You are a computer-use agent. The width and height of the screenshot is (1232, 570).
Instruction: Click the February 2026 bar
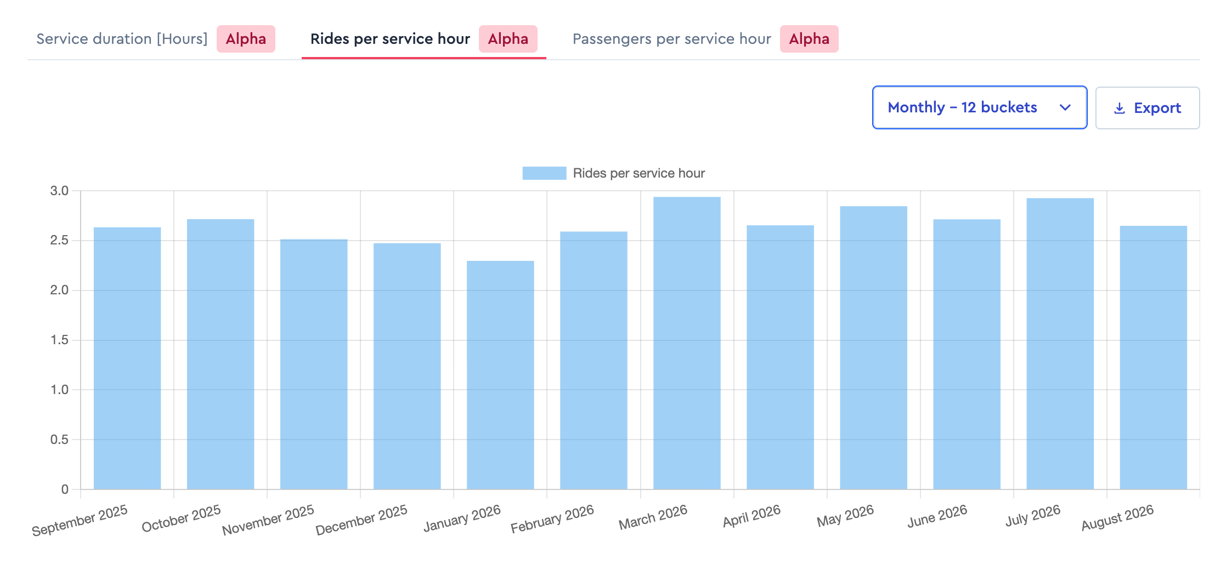coord(594,361)
